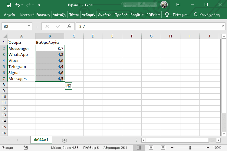The width and height of the screenshot is (227, 151).
Task: Open the Αρχείο tab
Action: click(9, 15)
